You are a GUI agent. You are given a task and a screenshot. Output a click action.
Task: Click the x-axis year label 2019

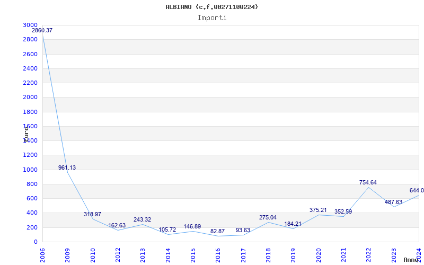coord(294,255)
